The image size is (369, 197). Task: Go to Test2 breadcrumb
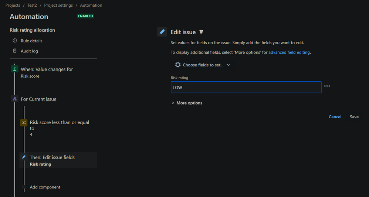32,5
